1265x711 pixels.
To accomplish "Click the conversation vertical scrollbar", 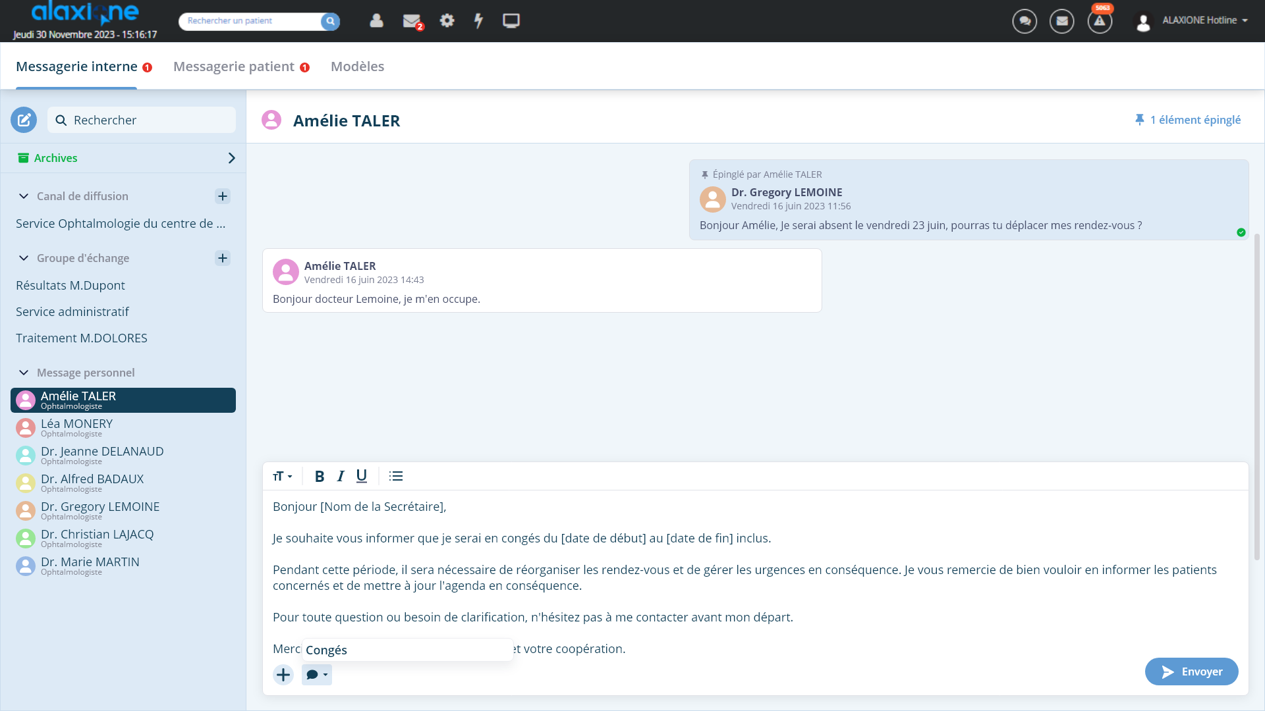I will click(x=1257, y=396).
